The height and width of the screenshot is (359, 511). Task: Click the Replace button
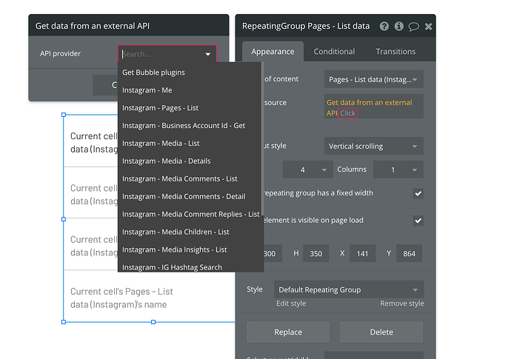tap(288, 332)
